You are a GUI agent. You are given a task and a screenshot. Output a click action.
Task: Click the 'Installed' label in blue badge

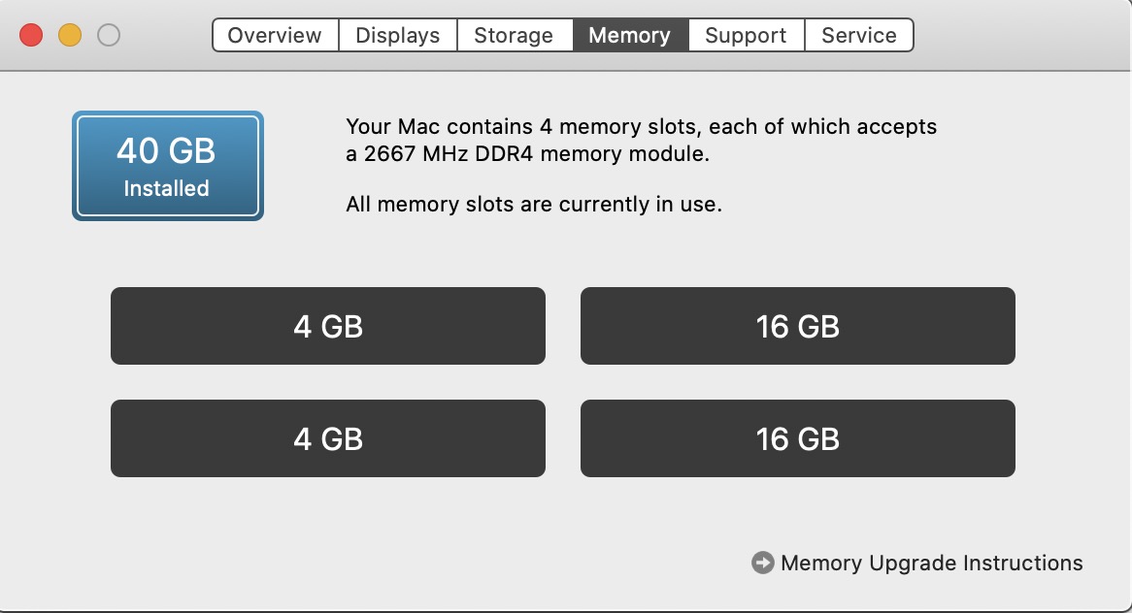166,188
